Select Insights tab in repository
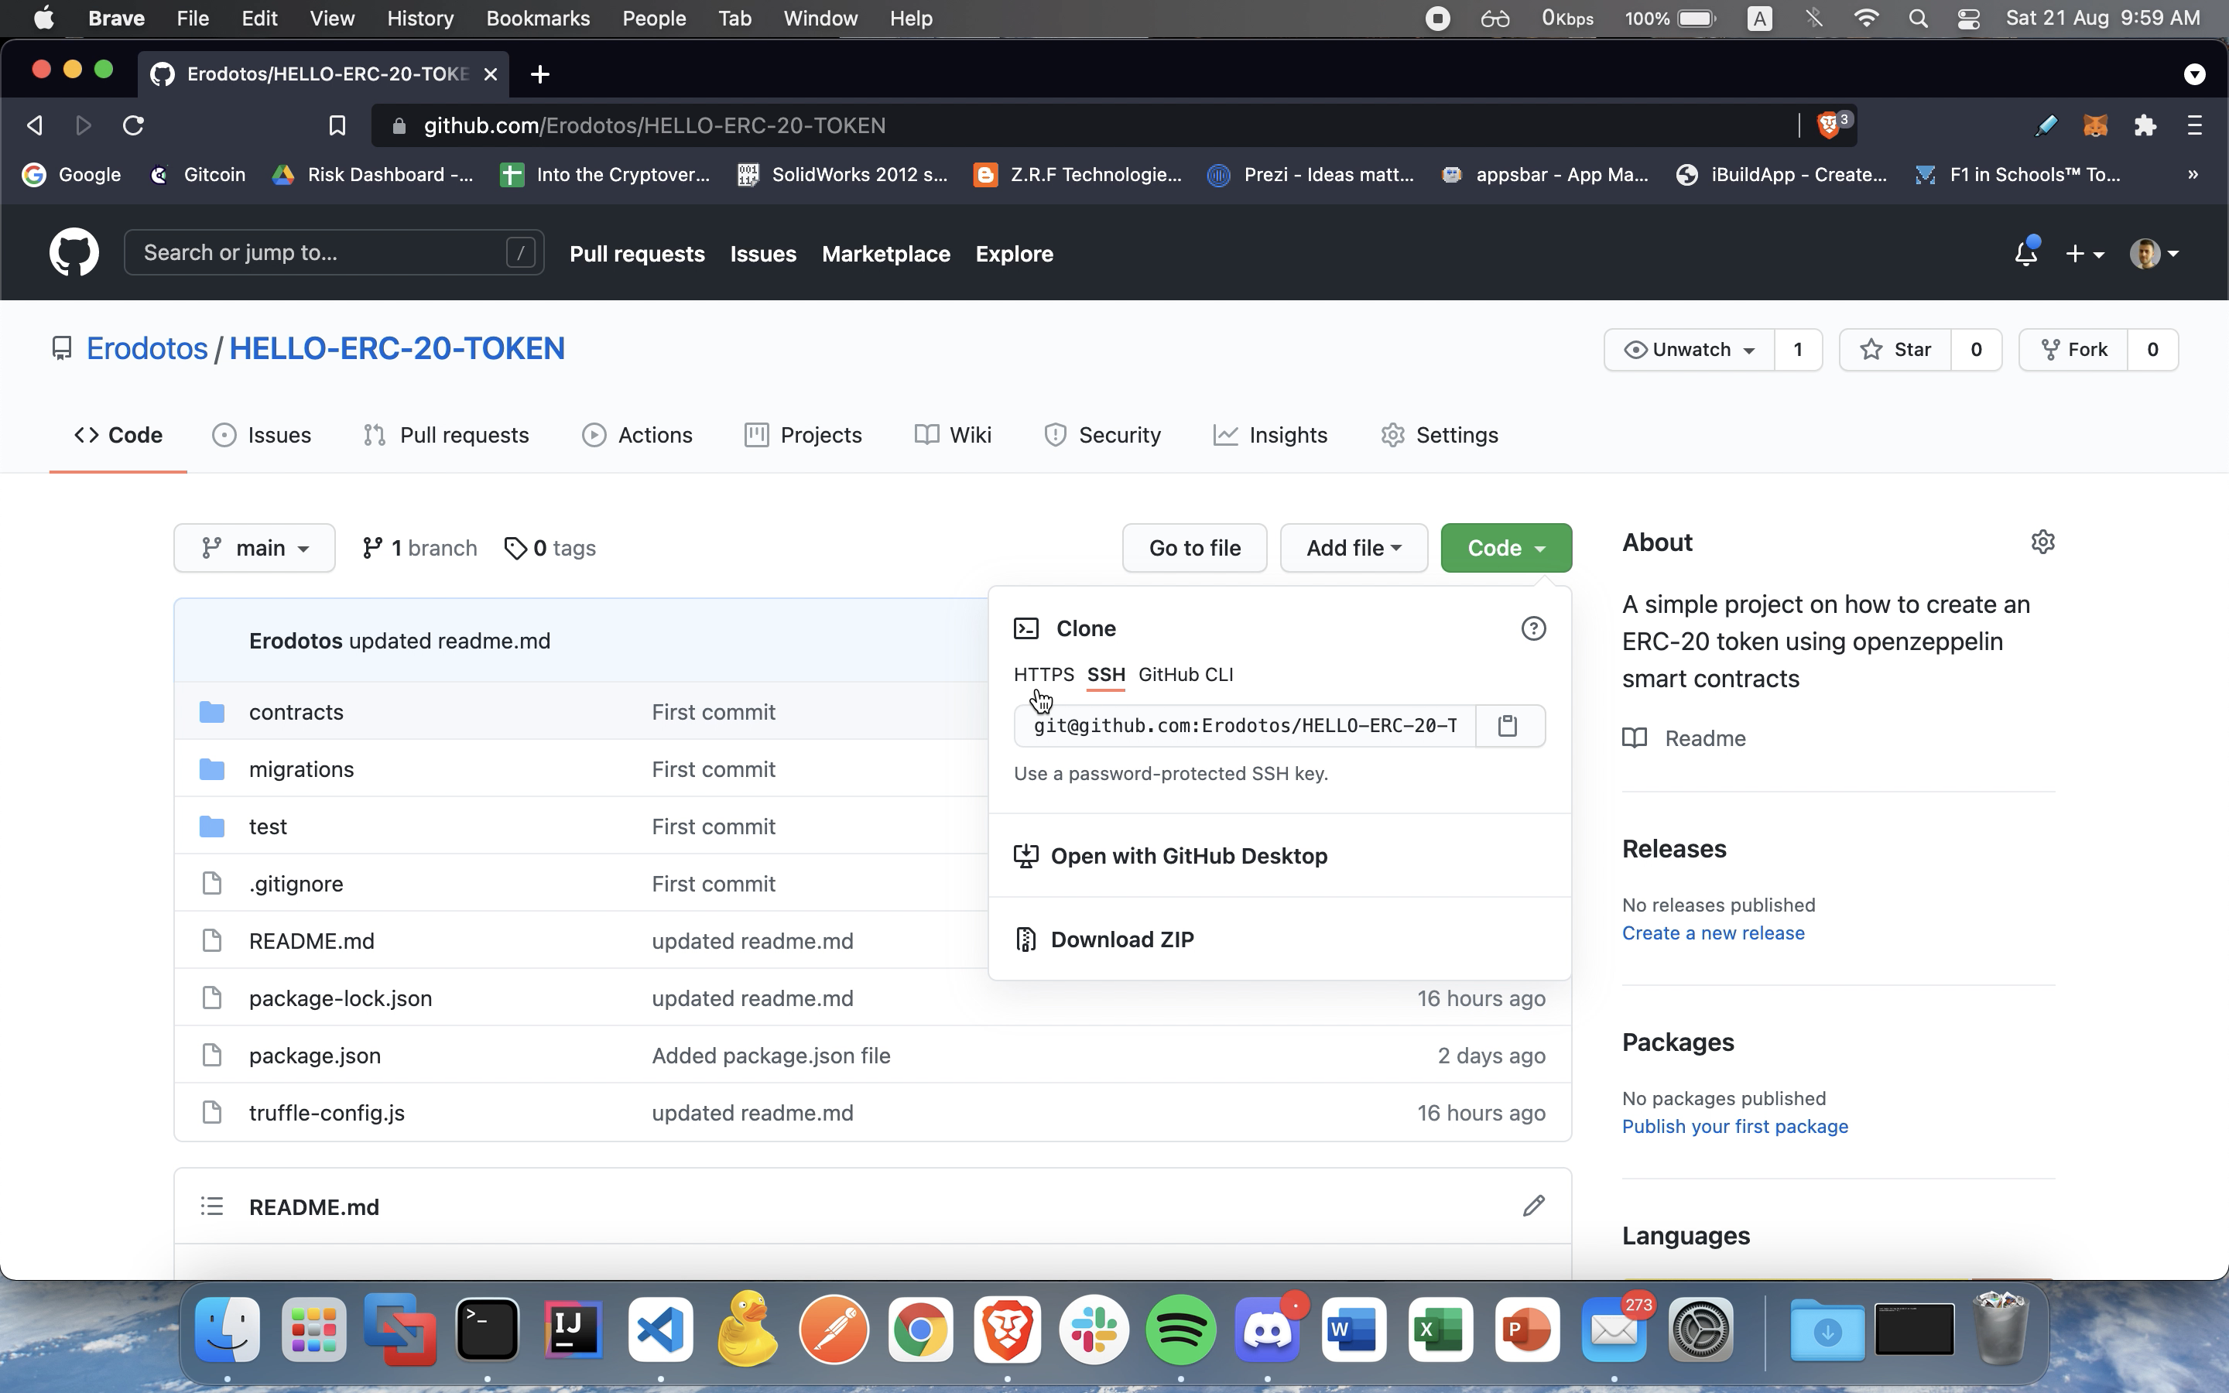This screenshot has width=2229, height=1393. click(1289, 435)
